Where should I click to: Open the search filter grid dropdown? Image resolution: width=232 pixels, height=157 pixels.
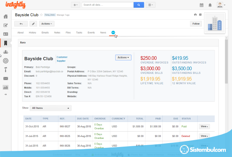pyautogui.click(x=150, y=5)
